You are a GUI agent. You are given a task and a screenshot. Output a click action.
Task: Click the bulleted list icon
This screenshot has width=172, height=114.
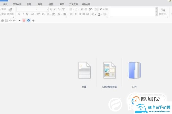pos(71,9)
